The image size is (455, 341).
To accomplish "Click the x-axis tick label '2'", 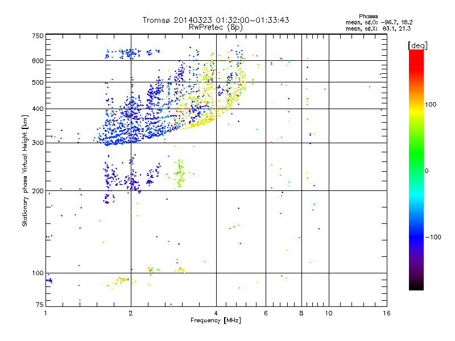I will pos(131,313).
